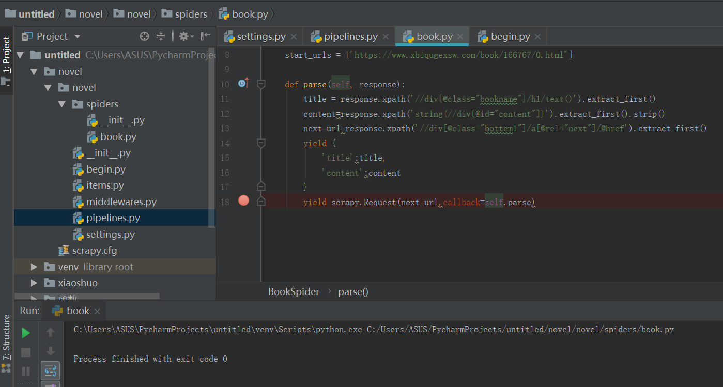Click the Favorites icon below Structure
Image resolution: width=723 pixels, height=387 pixels.
point(6,368)
